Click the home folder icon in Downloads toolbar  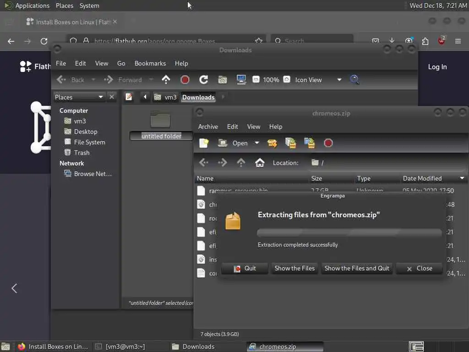point(223,80)
